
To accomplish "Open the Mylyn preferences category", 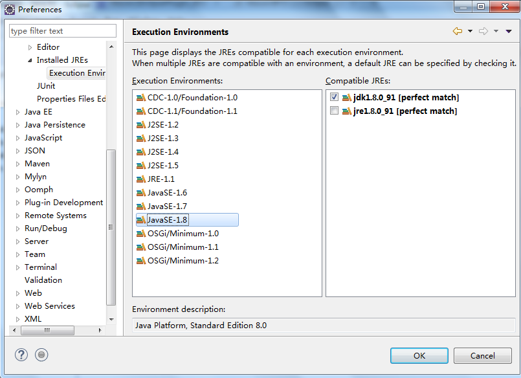I will pyautogui.click(x=36, y=176).
